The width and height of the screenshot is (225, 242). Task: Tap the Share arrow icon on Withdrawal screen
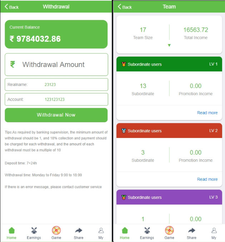[79, 231]
